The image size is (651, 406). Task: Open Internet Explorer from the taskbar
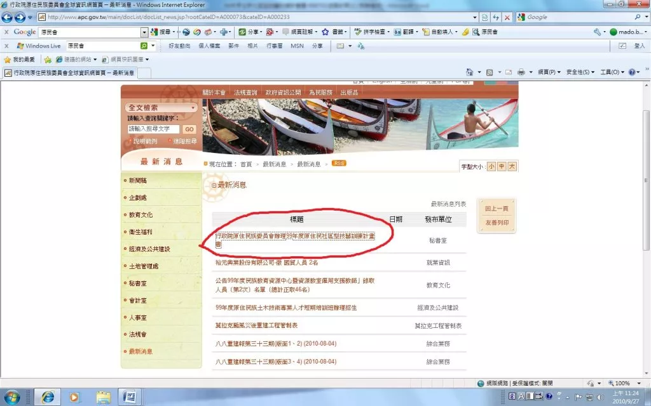point(47,397)
